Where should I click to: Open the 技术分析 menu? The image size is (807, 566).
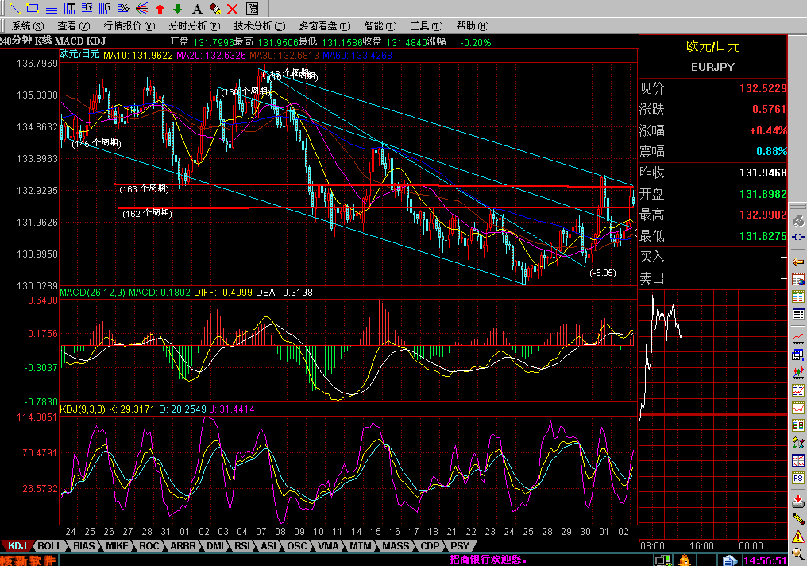pyautogui.click(x=253, y=26)
